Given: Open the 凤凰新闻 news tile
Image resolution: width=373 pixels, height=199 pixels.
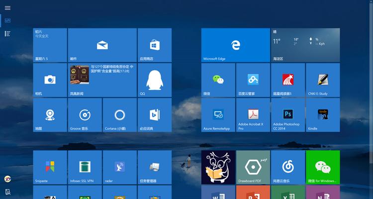Looking at the screenshot, I should pos(102,80).
